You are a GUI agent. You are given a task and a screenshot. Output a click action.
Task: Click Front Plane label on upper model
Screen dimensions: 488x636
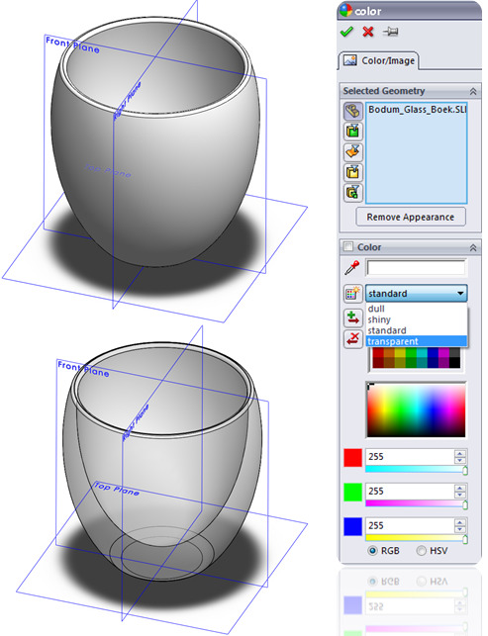click(x=72, y=45)
